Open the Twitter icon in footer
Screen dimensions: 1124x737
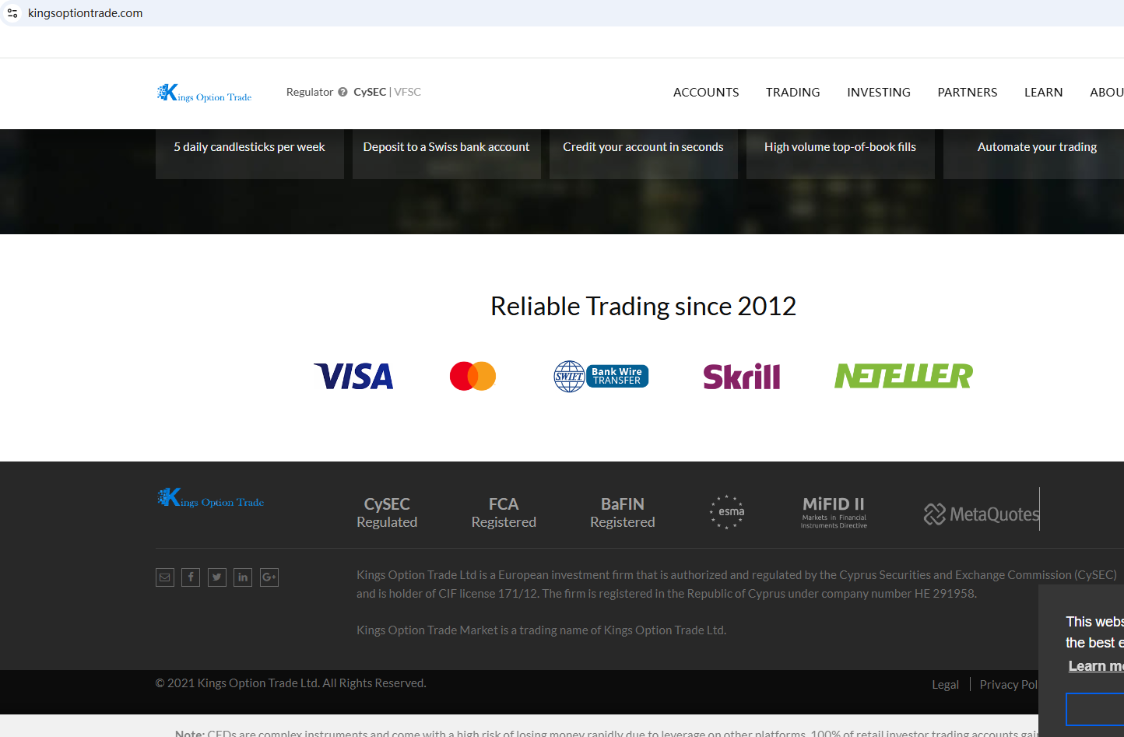217,577
